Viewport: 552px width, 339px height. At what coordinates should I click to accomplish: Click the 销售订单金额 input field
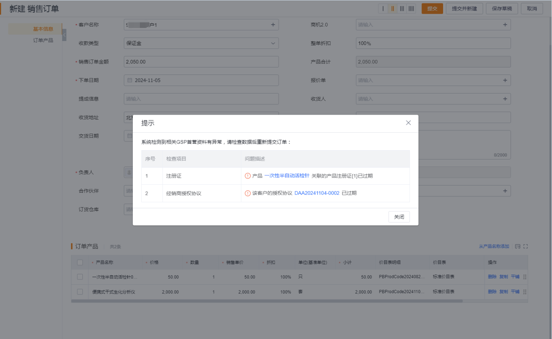(201, 62)
